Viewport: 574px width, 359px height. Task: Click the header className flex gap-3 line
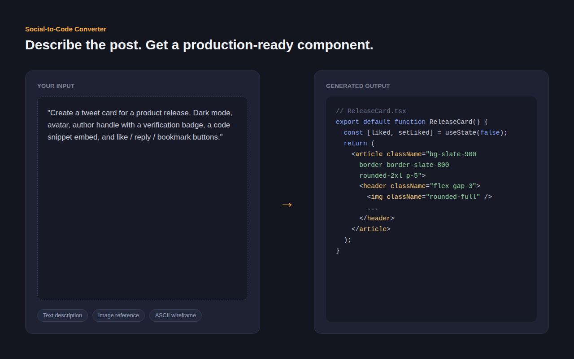420,186
